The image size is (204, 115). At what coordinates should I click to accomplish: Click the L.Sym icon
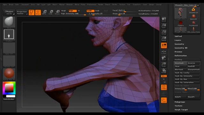(164, 52)
